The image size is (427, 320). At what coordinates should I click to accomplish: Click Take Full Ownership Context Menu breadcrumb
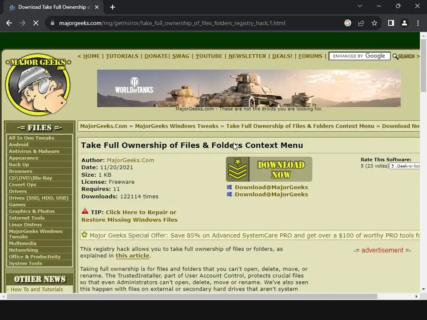click(x=300, y=126)
